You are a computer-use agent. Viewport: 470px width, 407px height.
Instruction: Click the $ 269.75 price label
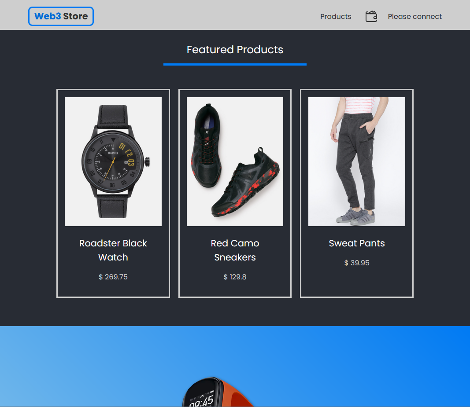pyautogui.click(x=113, y=277)
